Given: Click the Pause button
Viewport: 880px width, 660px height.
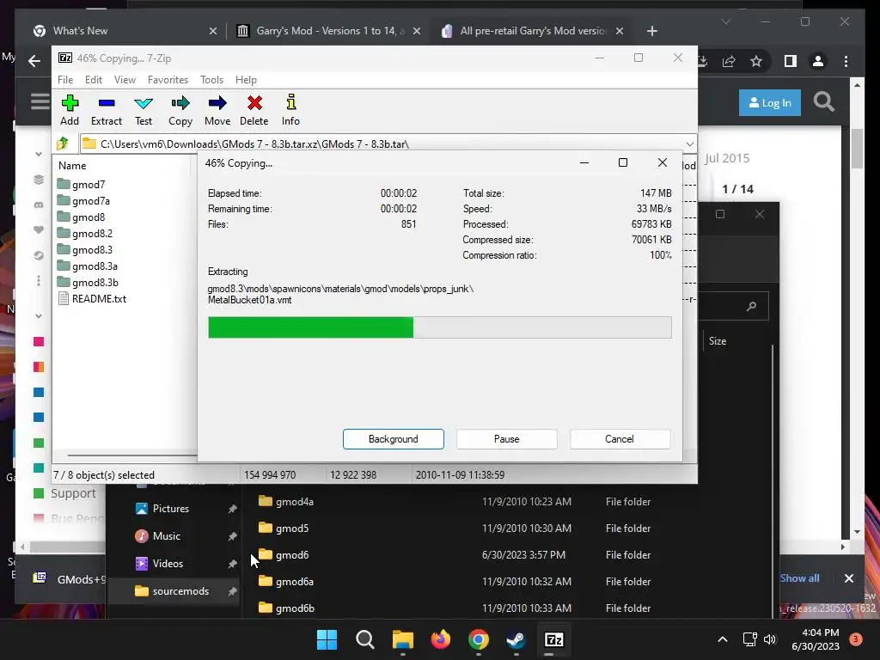Looking at the screenshot, I should coord(507,439).
